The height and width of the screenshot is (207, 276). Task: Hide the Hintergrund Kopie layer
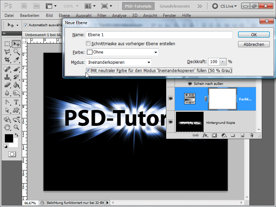[x=170, y=122]
